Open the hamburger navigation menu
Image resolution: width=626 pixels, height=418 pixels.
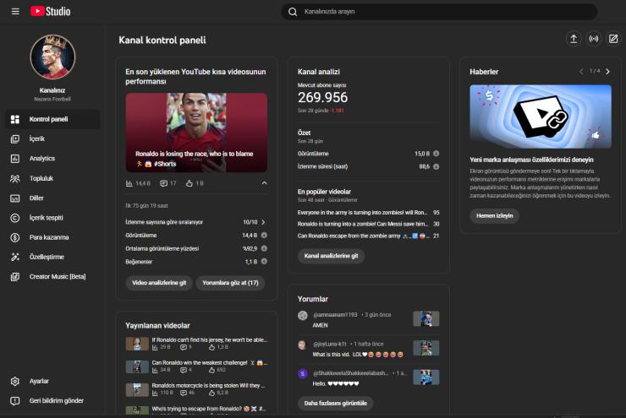[x=15, y=12]
